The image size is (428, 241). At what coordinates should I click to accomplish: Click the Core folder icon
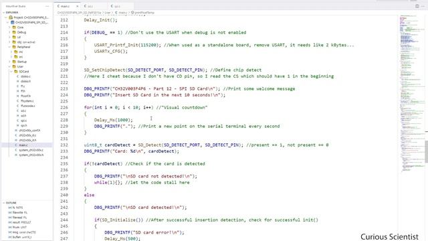pyautogui.click(x=14, y=27)
